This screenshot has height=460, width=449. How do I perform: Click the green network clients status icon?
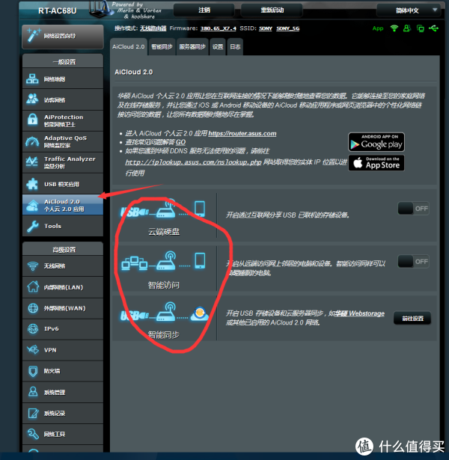coord(421,28)
